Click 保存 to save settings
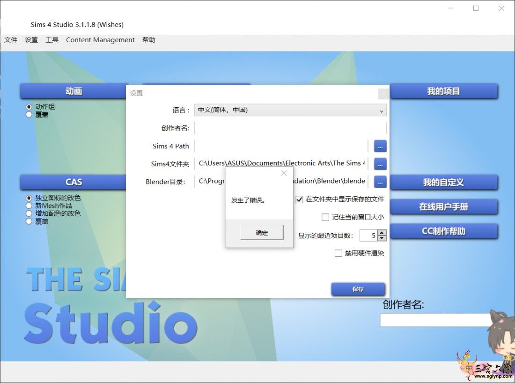515x383 pixels. (x=358, y=289)
